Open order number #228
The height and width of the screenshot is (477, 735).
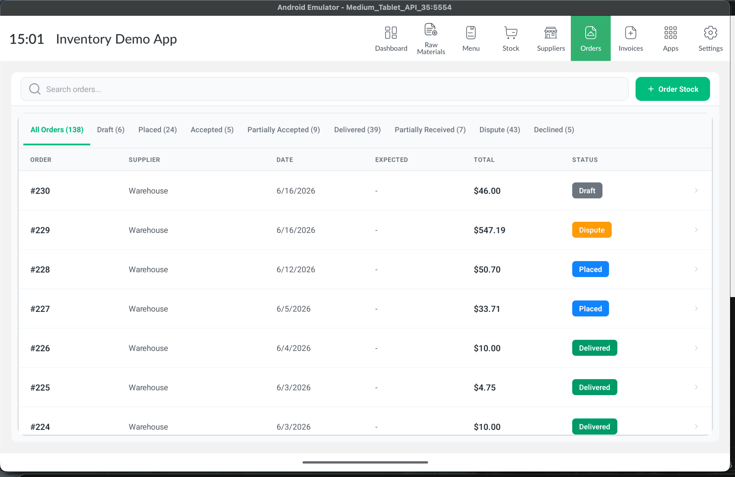coord(40,269)
